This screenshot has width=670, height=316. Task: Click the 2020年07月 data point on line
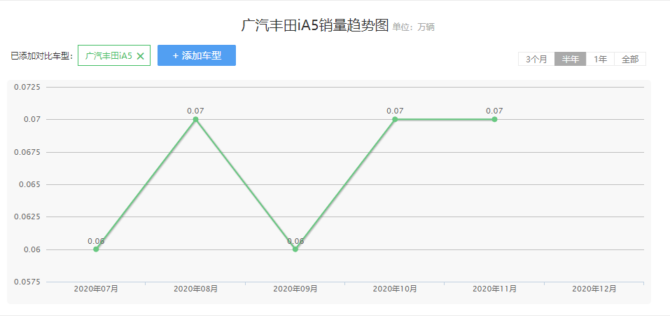click(x=96, y=249)
